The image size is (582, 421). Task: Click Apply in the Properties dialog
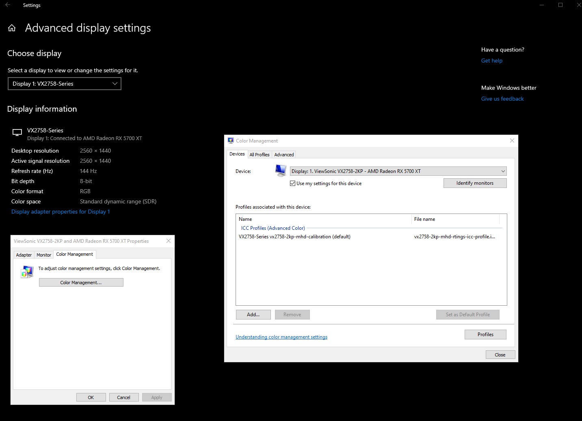click(x=157, y=397)
